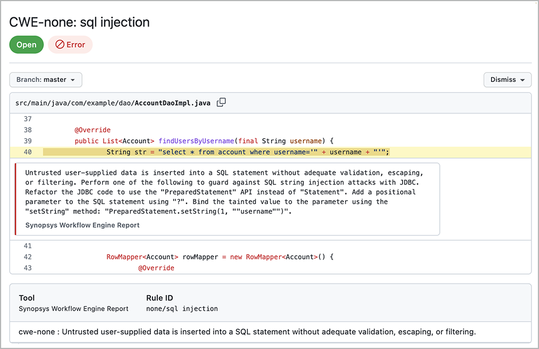
Task: Click the @Override annotation on line 43
Action: coord(156,268)
